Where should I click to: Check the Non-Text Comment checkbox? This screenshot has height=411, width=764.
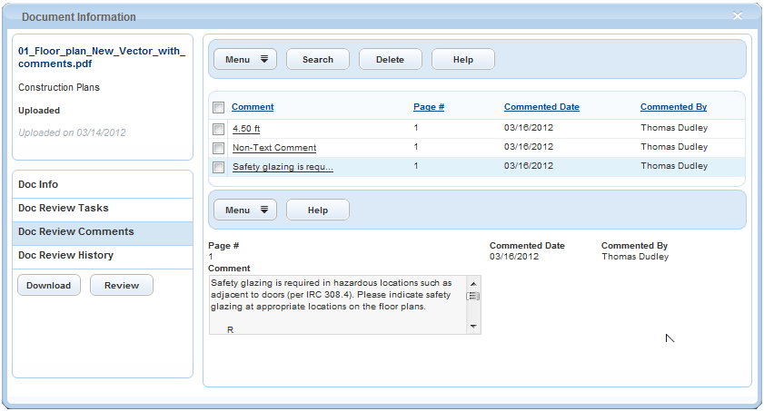pyautogui.click(x=218, y=148)
